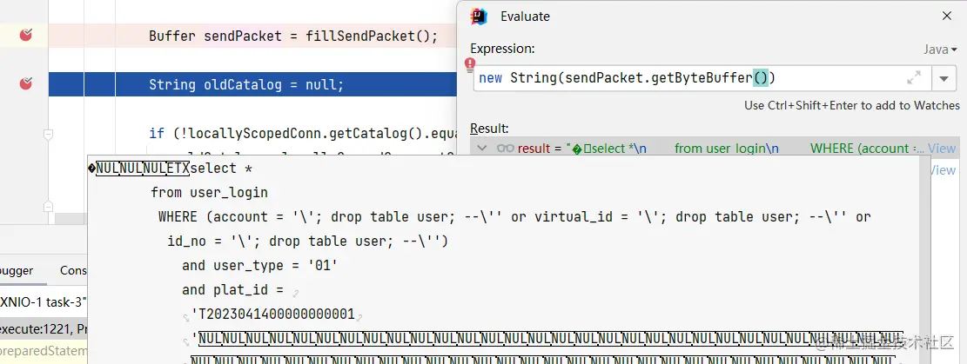Collapse the result tree node chevron

(x=482, y=149)
